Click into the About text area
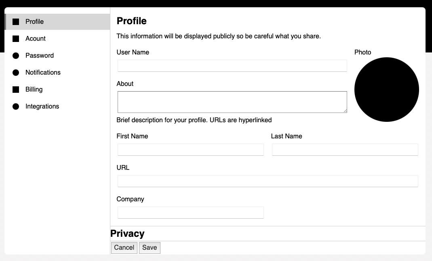Image resolution: width=432 pixels, height=261 pixels. click(232, 102)
